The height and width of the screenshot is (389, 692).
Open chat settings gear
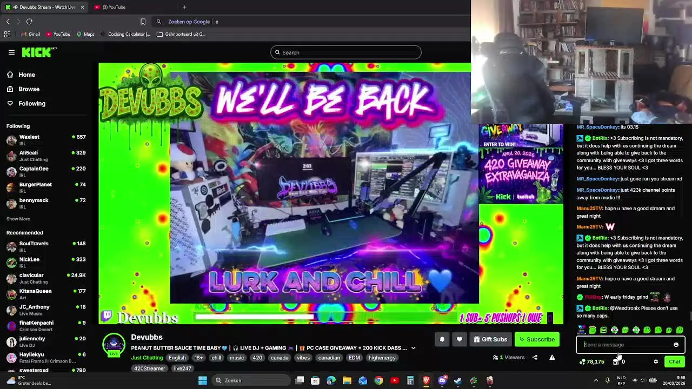656,361
